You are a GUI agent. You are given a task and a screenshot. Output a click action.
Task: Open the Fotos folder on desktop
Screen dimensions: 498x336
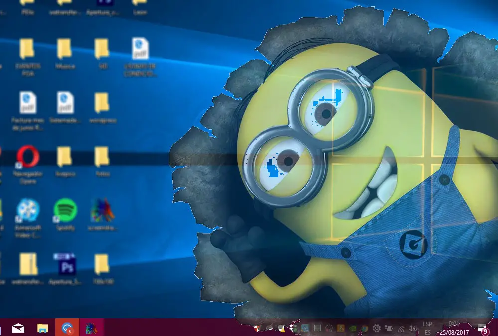[102, 157]
